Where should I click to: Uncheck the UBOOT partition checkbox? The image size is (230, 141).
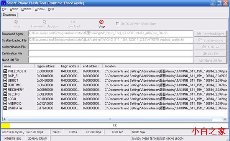5,80
